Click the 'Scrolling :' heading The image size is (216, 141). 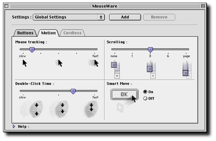tap(117, 42)
